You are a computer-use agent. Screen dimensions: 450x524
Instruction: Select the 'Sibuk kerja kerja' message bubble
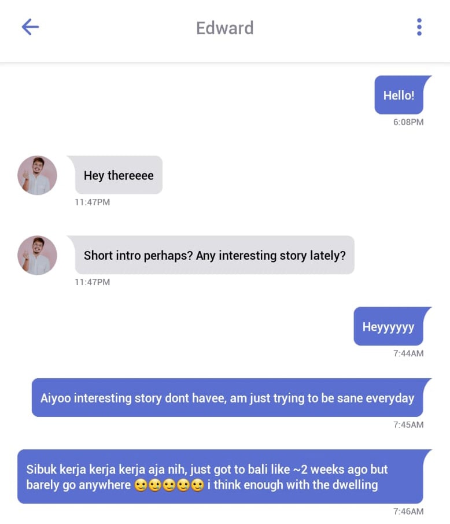pyautogui.click(x=220, y=477)
